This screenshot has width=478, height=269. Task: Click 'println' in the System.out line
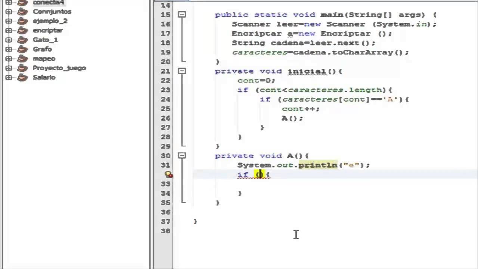(x=317, y=165)
